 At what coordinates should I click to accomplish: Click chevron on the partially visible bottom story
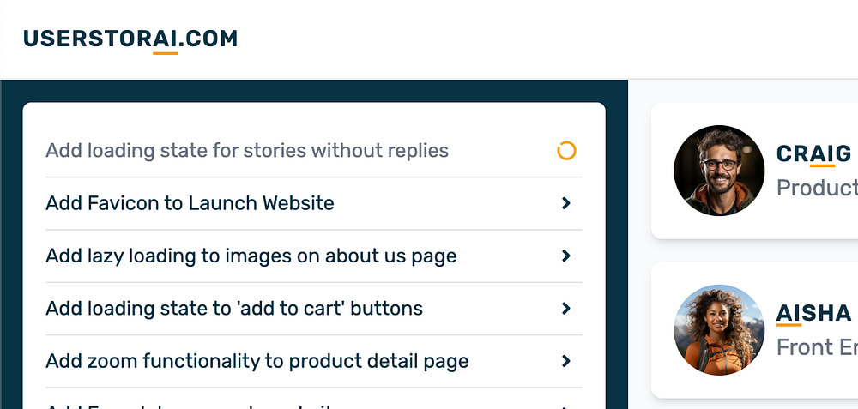point(566,406)
